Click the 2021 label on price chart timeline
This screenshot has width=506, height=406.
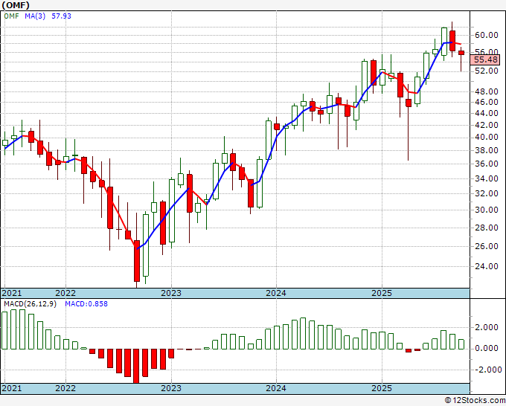[12, 293]
